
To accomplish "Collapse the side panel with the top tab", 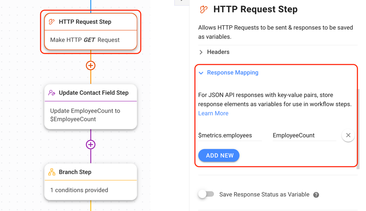I will pyautogui.click(x=182, y=2).
